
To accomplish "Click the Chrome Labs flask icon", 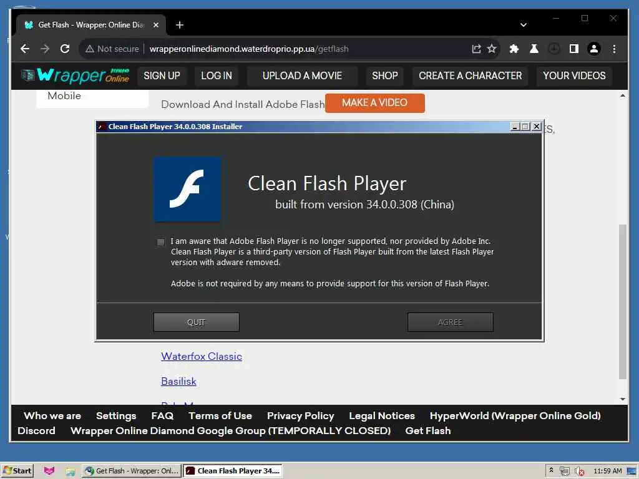I will coord(534,49).
